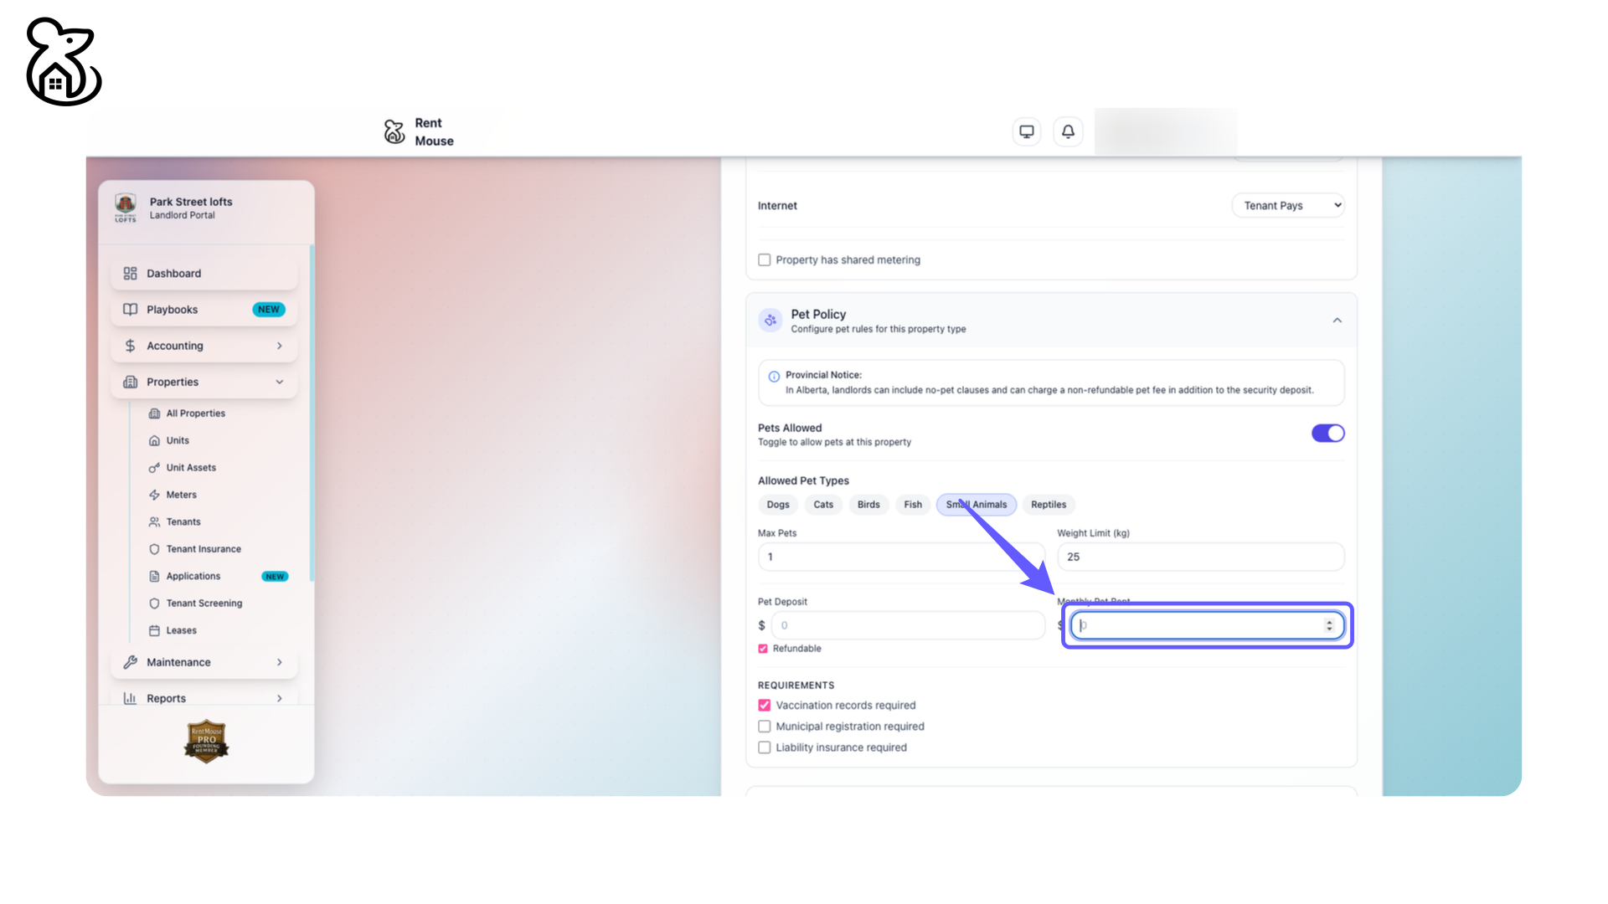
Task: Go to Leases in Properties submenu
Action: (181, 630)
